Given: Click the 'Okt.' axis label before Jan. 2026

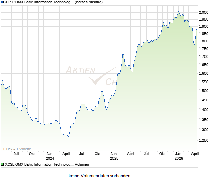Looking at the screenshot, I should coord(162,154).
